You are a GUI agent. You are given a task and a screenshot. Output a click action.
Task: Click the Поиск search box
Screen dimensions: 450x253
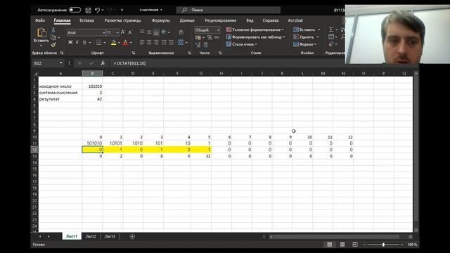[x=228, y=10]
